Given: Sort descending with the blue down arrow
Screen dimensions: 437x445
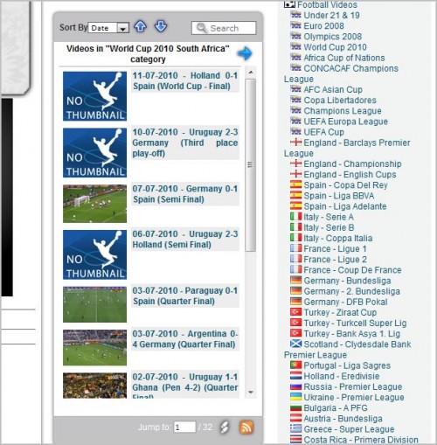Looking at the screenshot, I should coord(161,27).
